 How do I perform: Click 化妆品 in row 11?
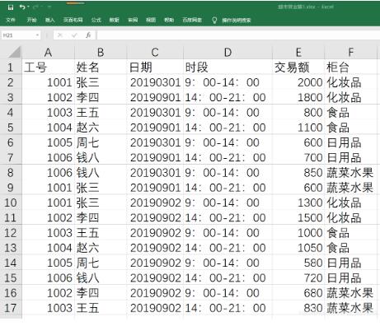pos(351,217)
